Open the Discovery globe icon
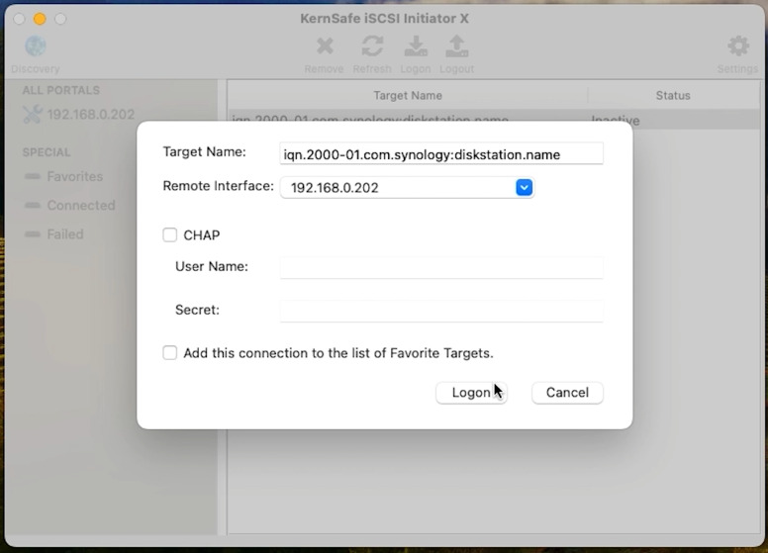The width and height of the screenshot is (768, 553). (36, 46)
